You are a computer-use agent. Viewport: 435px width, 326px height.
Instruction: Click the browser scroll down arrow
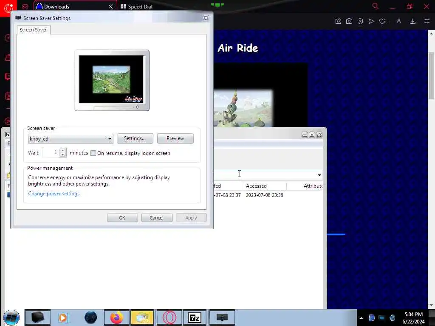(431, 305)
